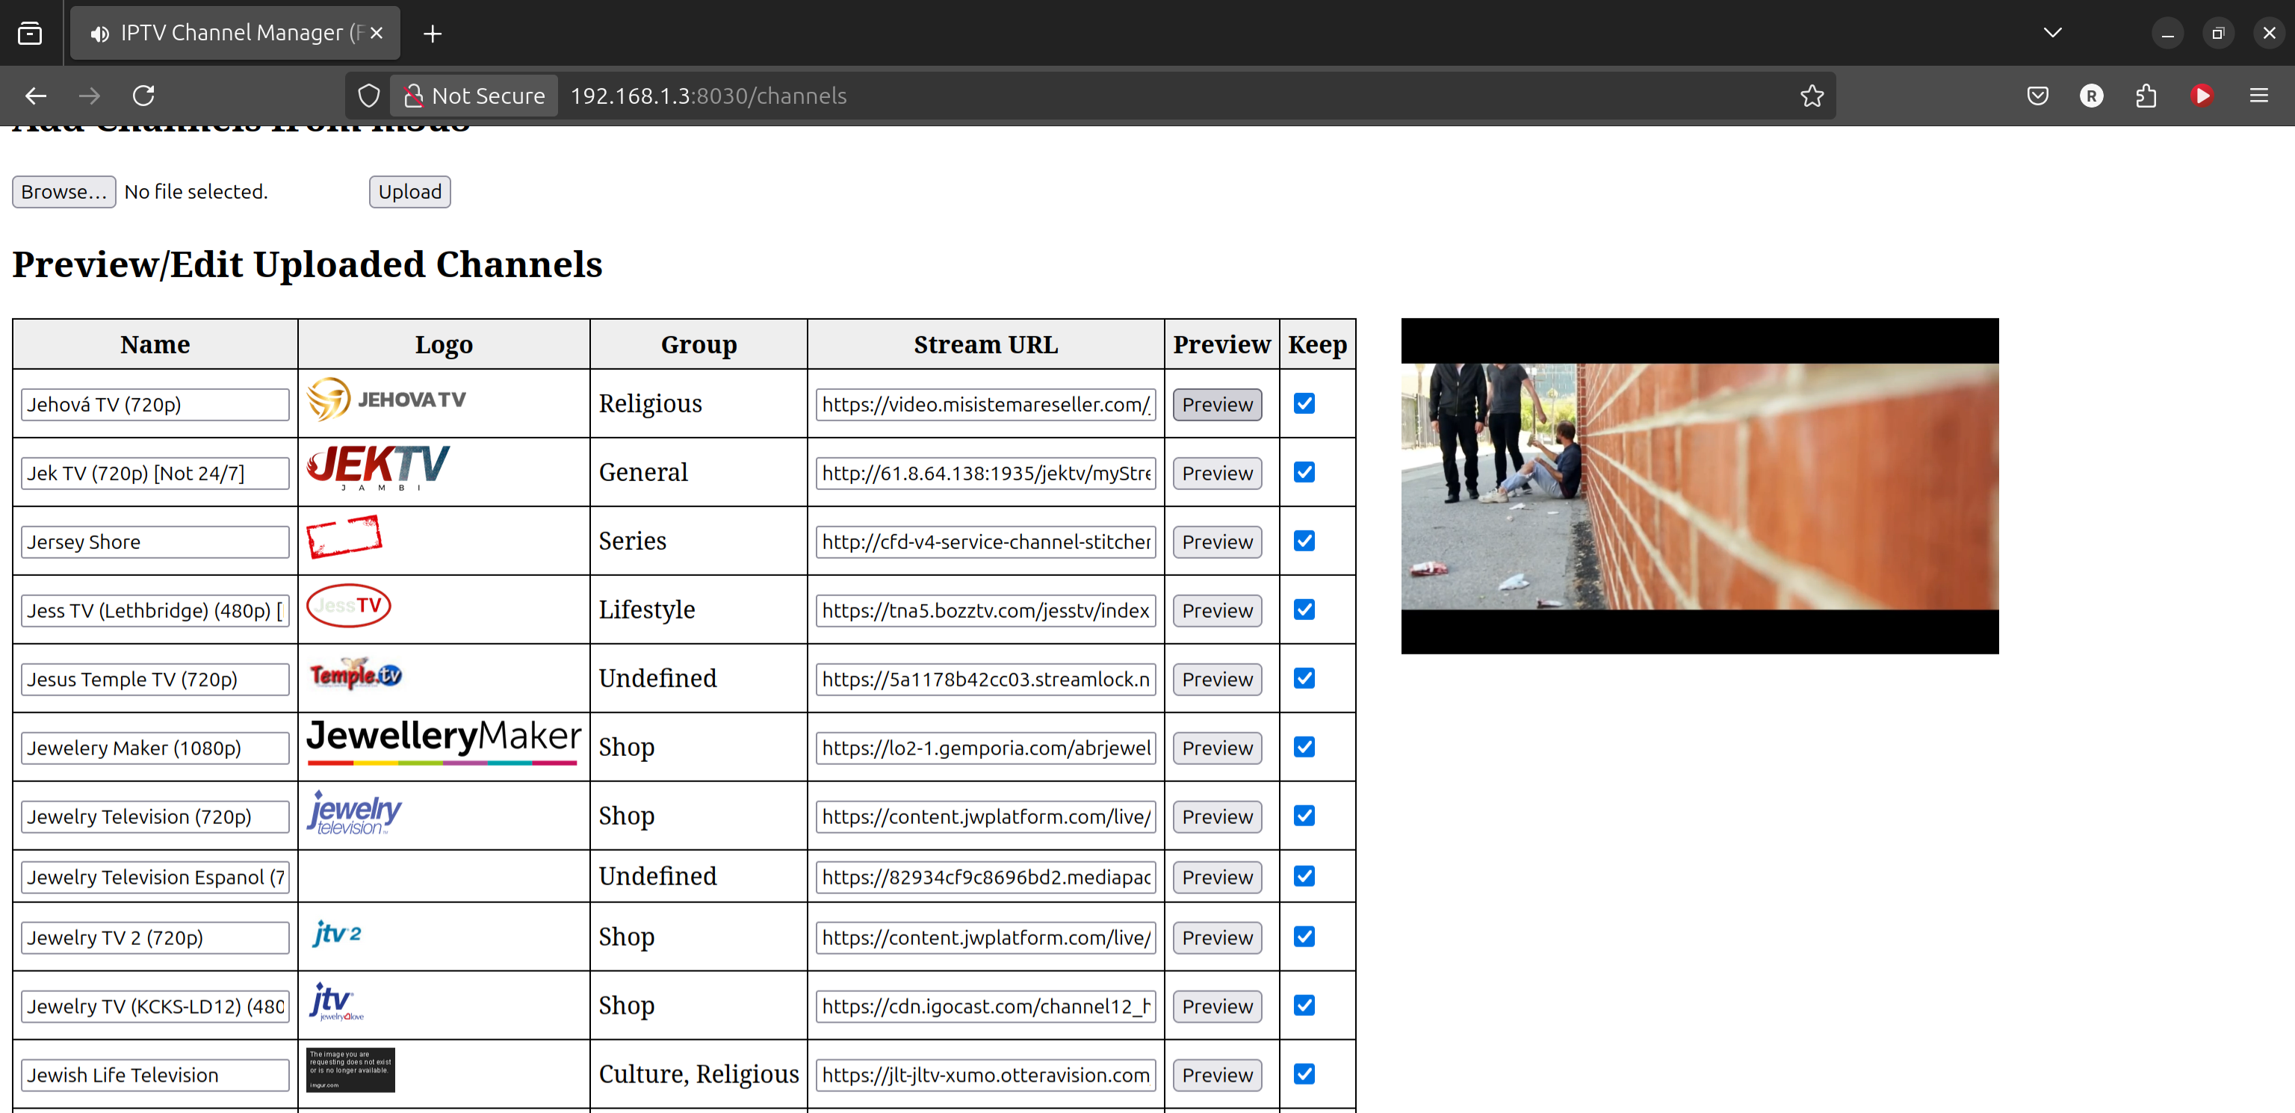Click the gemporia stream URL field

pyautogui.click(x=985, y=748)
